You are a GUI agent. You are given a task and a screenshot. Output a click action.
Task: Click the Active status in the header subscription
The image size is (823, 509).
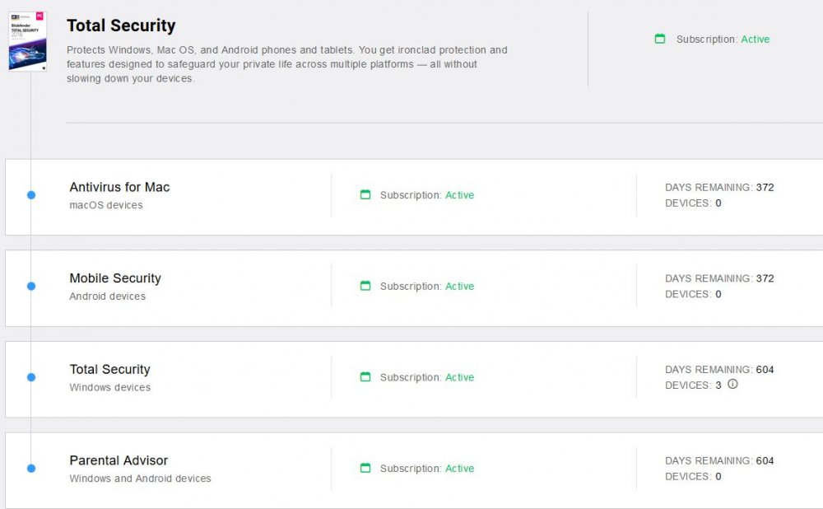point(756,40)
